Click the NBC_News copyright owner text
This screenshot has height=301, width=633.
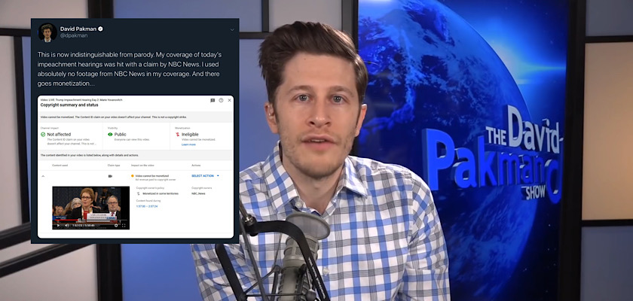pos(198,194)
